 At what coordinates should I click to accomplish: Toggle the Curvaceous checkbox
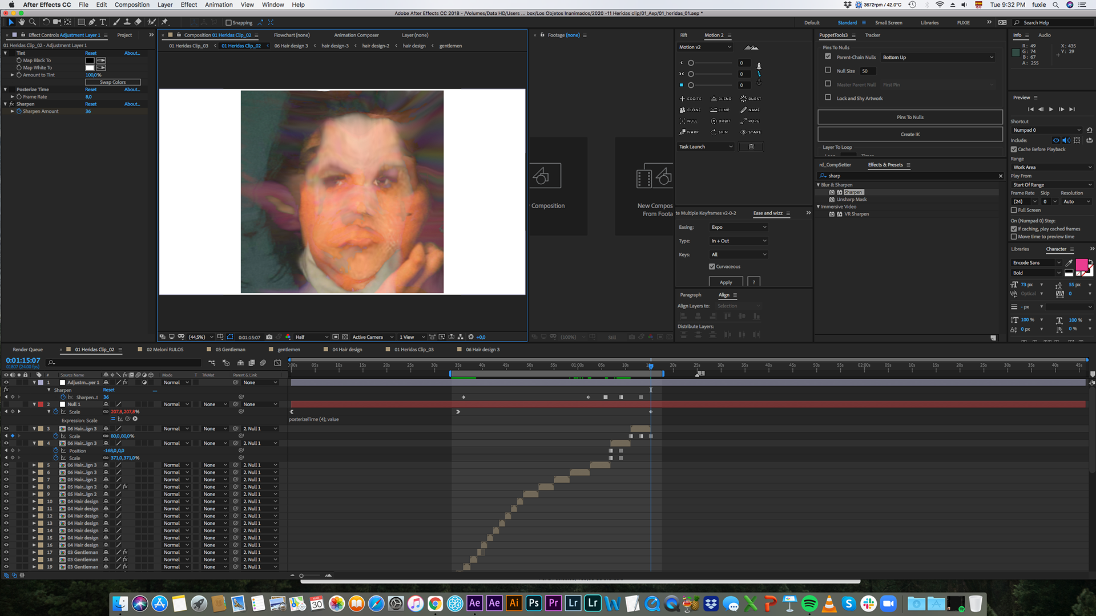(x=712, y=267)
